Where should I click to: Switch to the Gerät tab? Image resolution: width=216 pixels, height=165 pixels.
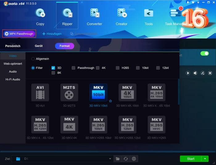[x=39, y=46]
